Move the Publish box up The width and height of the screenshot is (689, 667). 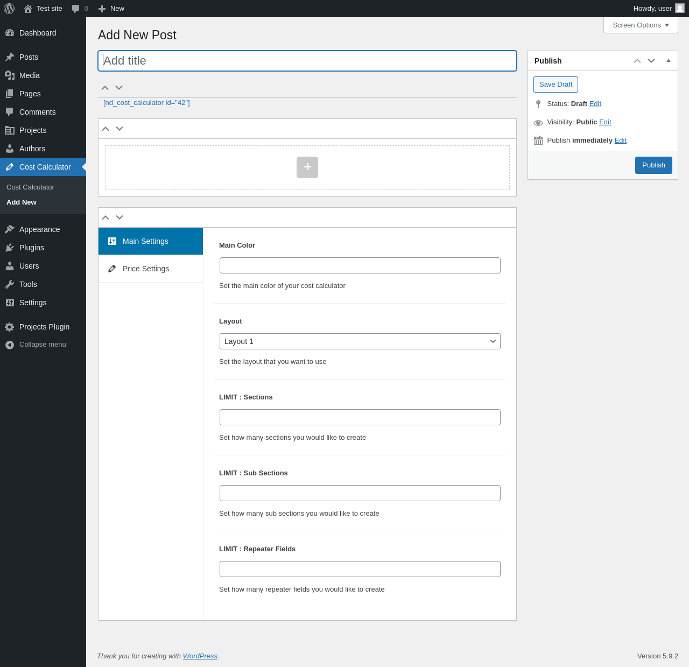[637, 61]
